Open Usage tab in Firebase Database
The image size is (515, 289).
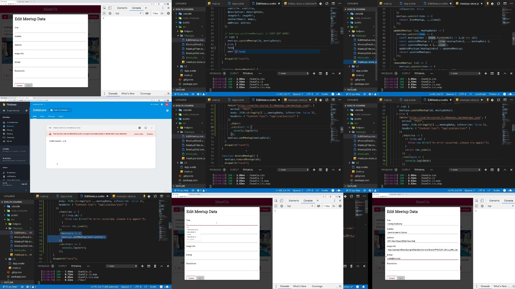[x=61, y=117]
